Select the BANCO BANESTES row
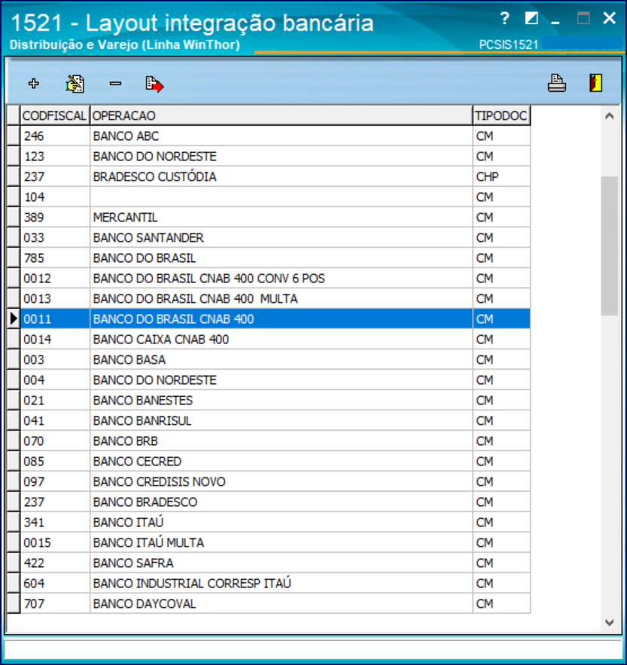The height and width of the screenshot is (665, 627). tap(275, 401)
